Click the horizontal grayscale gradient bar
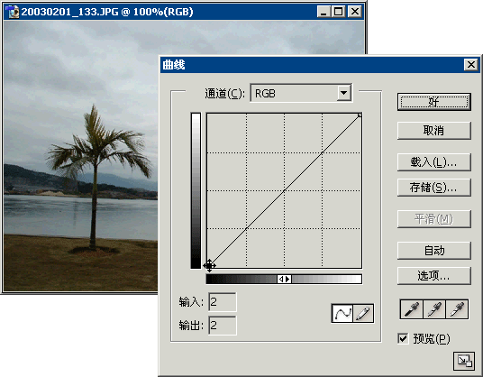 284,279
